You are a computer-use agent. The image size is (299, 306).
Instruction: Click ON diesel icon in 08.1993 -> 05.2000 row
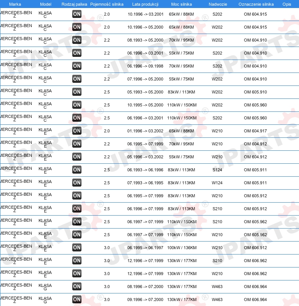[x=76, y=40]
